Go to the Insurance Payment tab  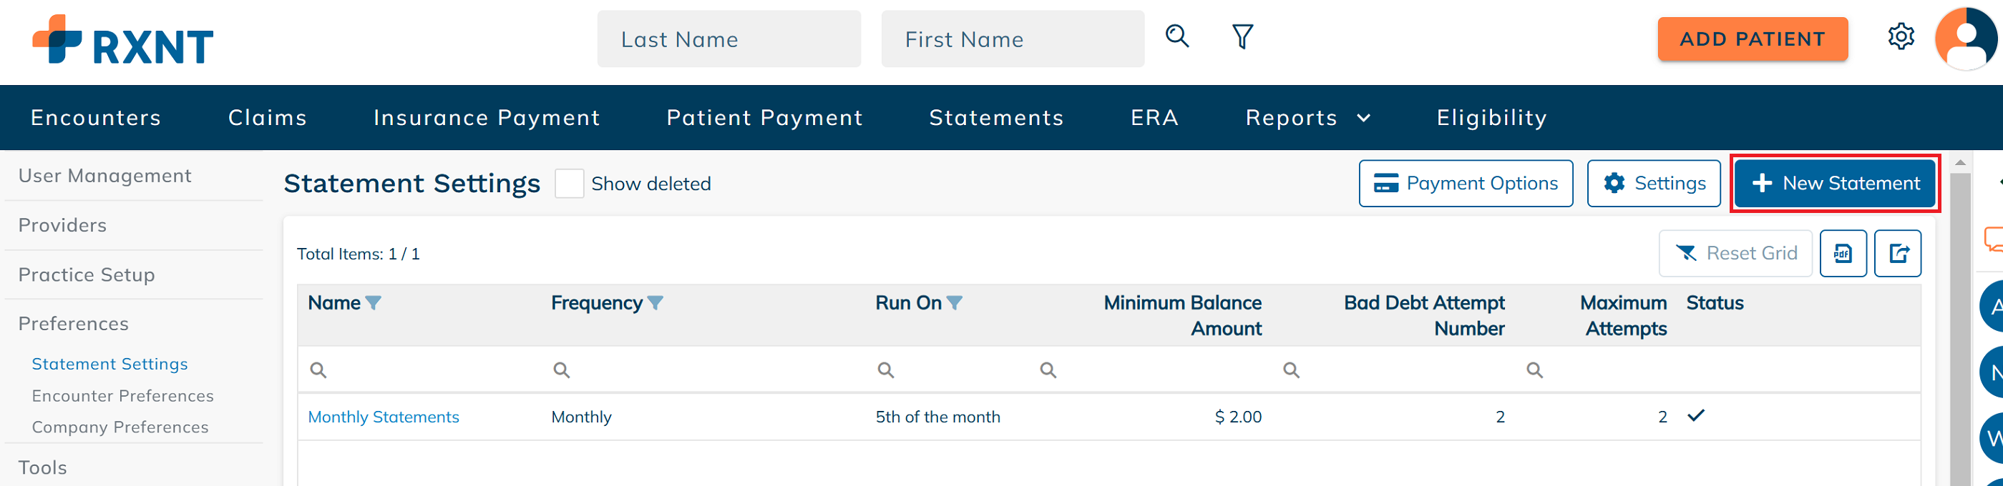tap(487, 118)
